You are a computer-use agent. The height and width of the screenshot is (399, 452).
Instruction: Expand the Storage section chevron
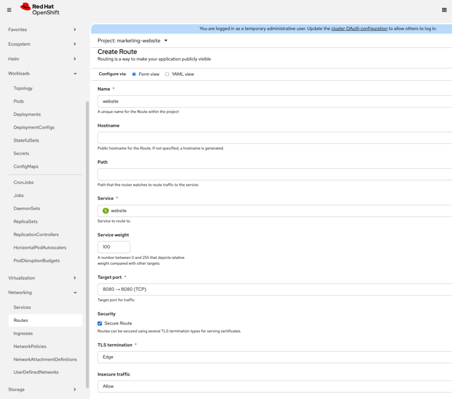click(x=75, y=389)
